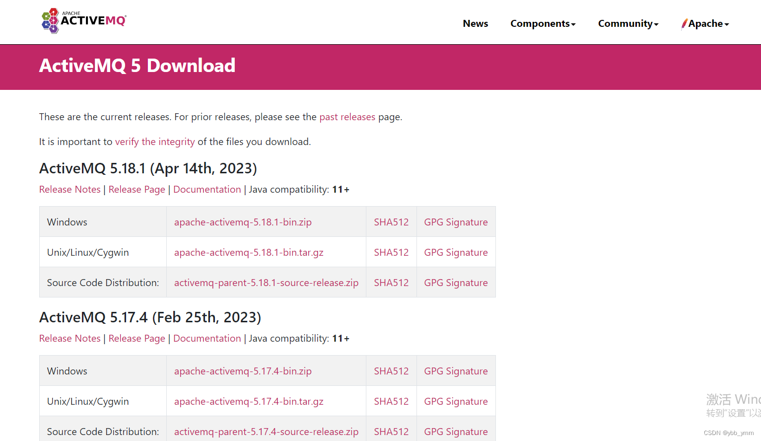Expand the Components dropdown menu
This screenshot has height=441, width=761.
pyautogui.click(x=543, y=23)
